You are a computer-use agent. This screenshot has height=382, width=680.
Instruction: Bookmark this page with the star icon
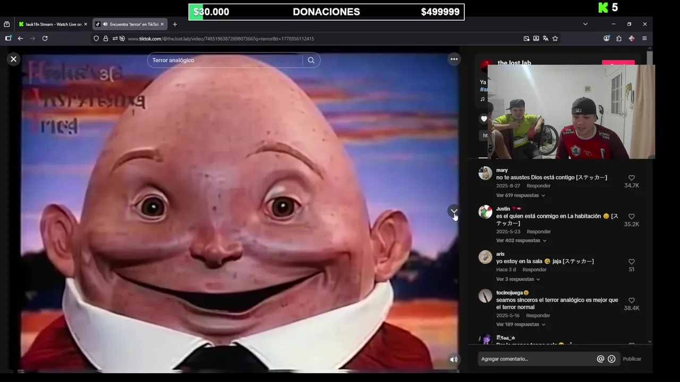pyautogui.click(x=555, y=38)
